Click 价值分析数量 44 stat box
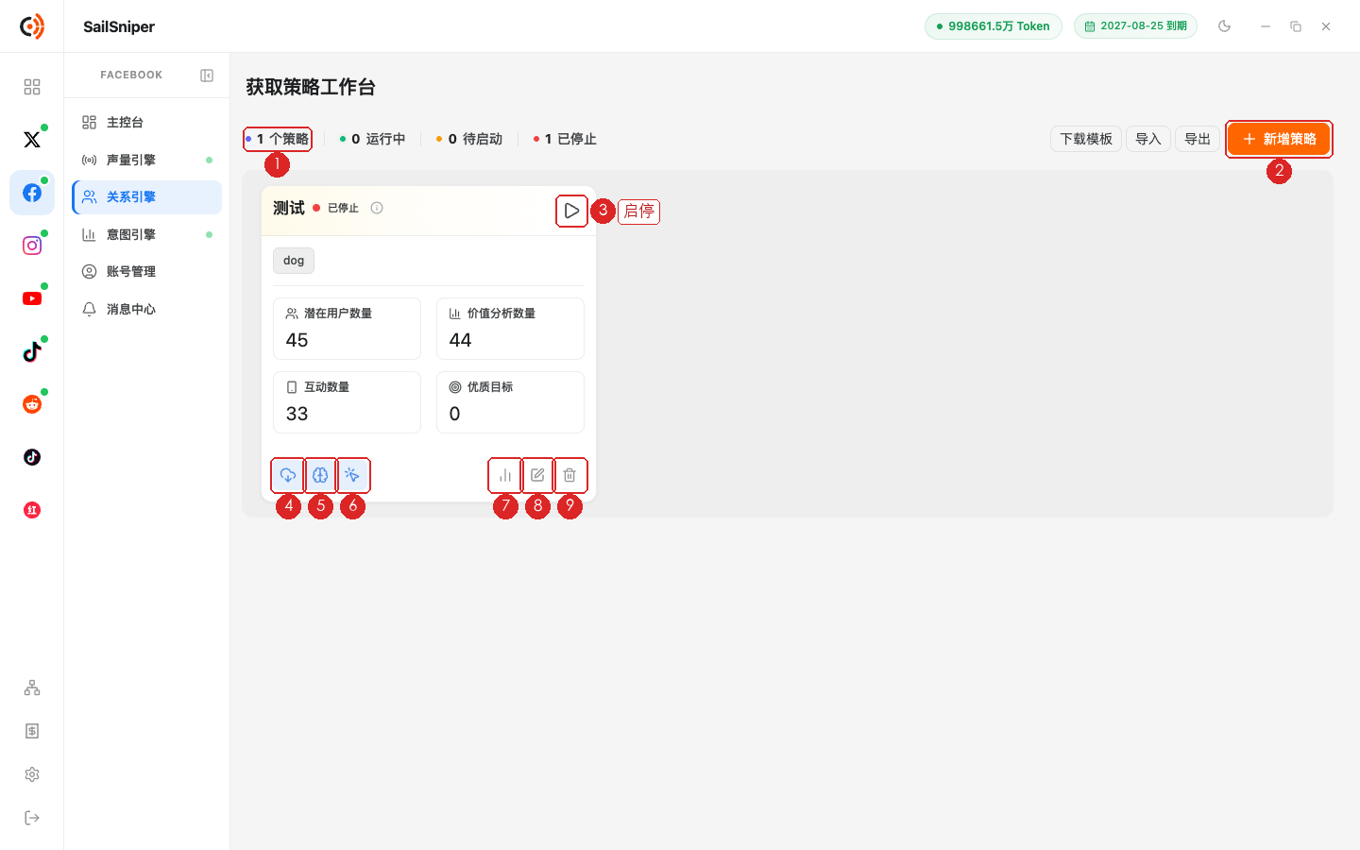Image resolution: width=1360 pixels, height=850 pixels. point(510,329)
